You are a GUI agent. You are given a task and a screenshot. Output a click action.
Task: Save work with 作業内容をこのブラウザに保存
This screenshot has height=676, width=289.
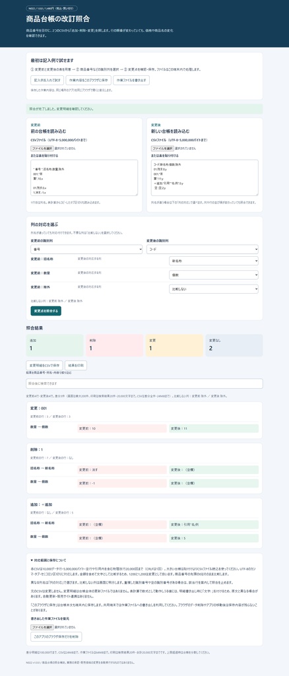click(88, 80)
